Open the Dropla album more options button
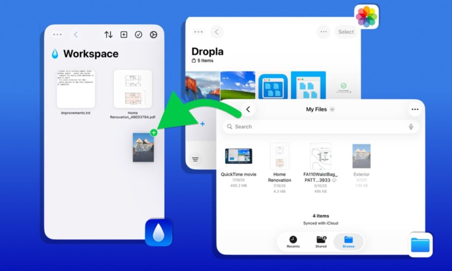 [323, 32]
